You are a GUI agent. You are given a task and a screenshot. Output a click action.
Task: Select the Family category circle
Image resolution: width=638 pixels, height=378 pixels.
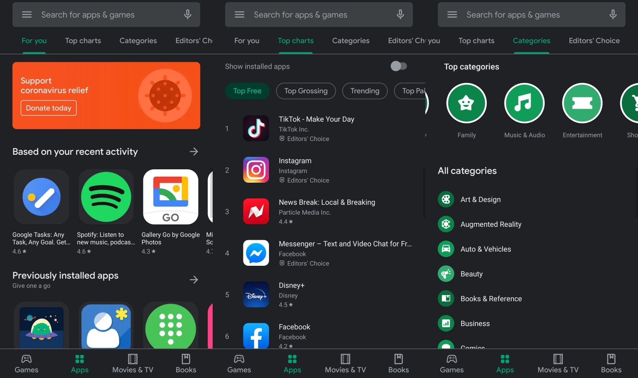(466, 103)
